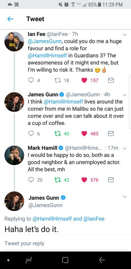Like Ian Fee's tweet with 157 likes
This screenshot has width=131, height=269.
coord(84,80)
